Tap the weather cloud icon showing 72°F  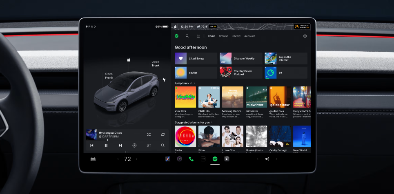click(x=198, y=26)
